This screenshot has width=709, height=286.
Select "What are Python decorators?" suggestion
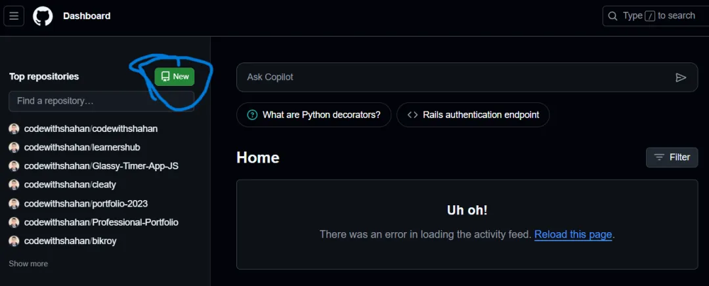[321, 115]
